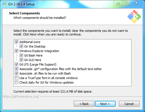Viewport: 145px width, 112px height.
Task: Uncheck Associate .sh files with Bash
Action: click(x=16, y=73)
